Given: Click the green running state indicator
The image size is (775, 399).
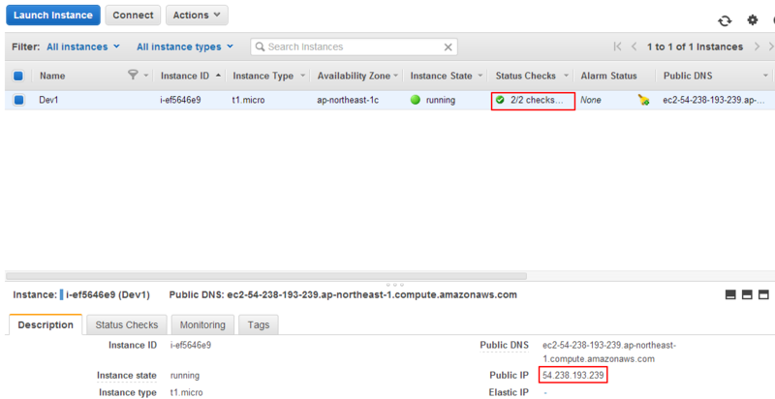Looking at the screenshot, I should (416, 100).
